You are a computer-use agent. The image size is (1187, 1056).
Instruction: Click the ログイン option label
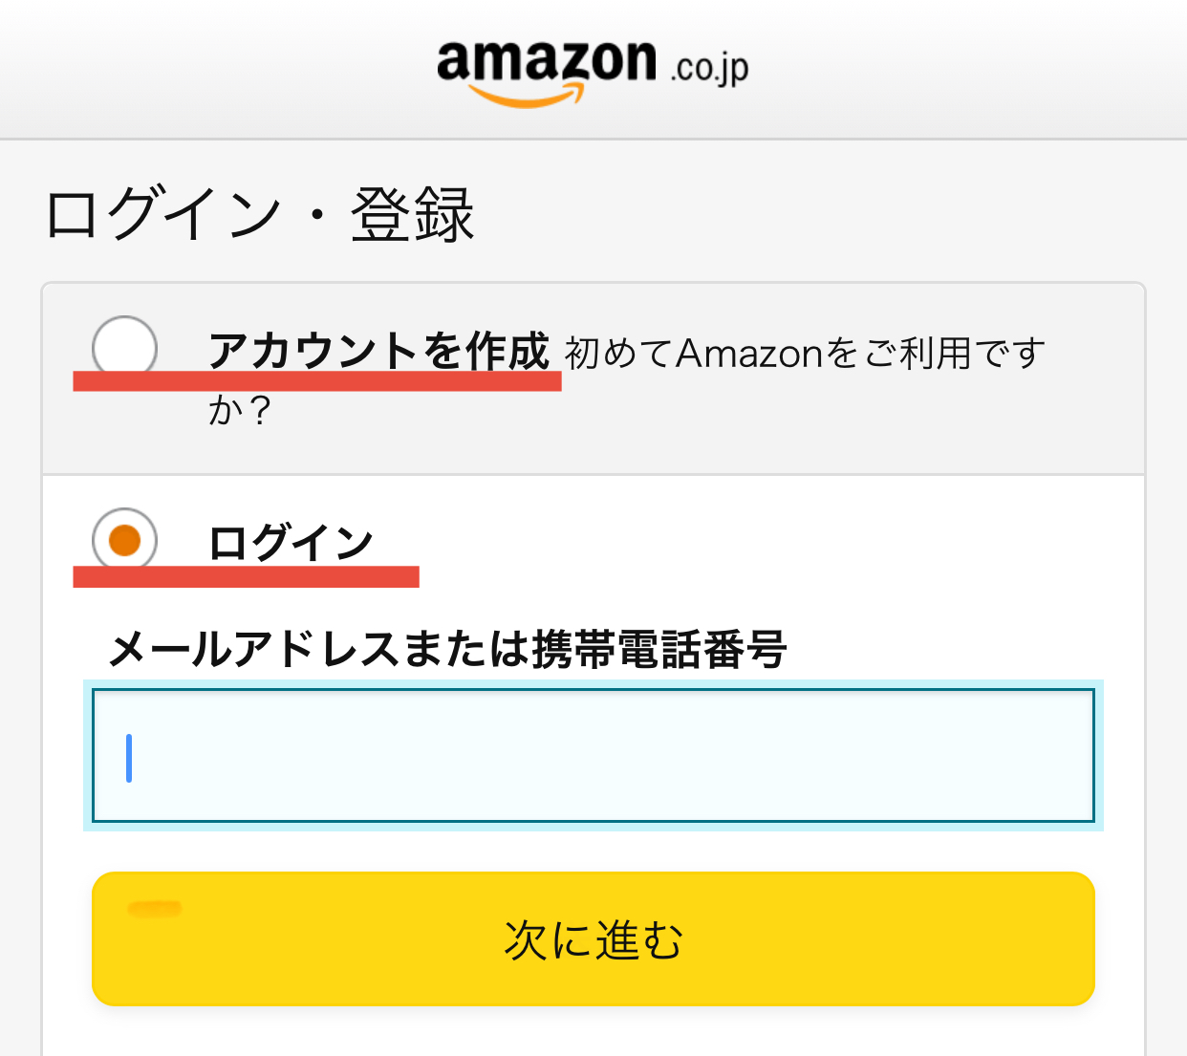(x=290, y=542)
